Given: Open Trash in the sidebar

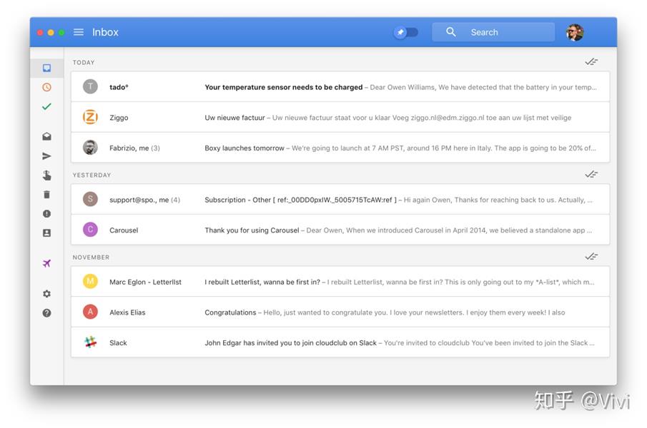Looking at the screenshot, I should coord(46,194).
